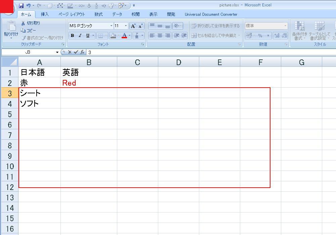Click the percent style icon
This screenshot has width=336, height=235.
tap(260, 36)
